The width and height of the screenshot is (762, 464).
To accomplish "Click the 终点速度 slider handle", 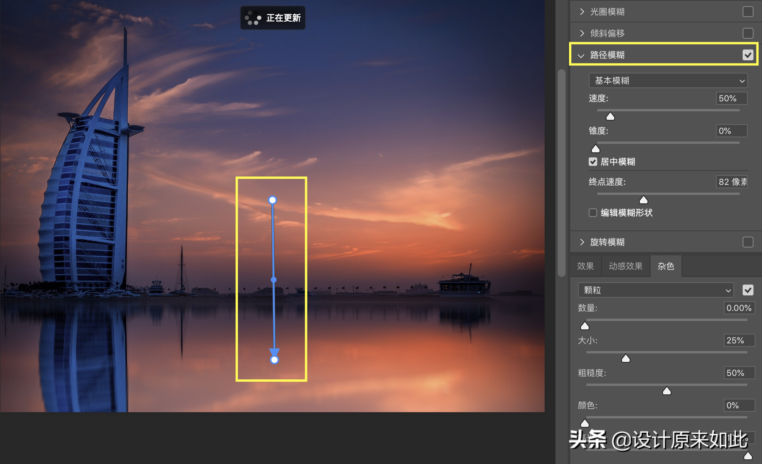I will tap(643, 200).
